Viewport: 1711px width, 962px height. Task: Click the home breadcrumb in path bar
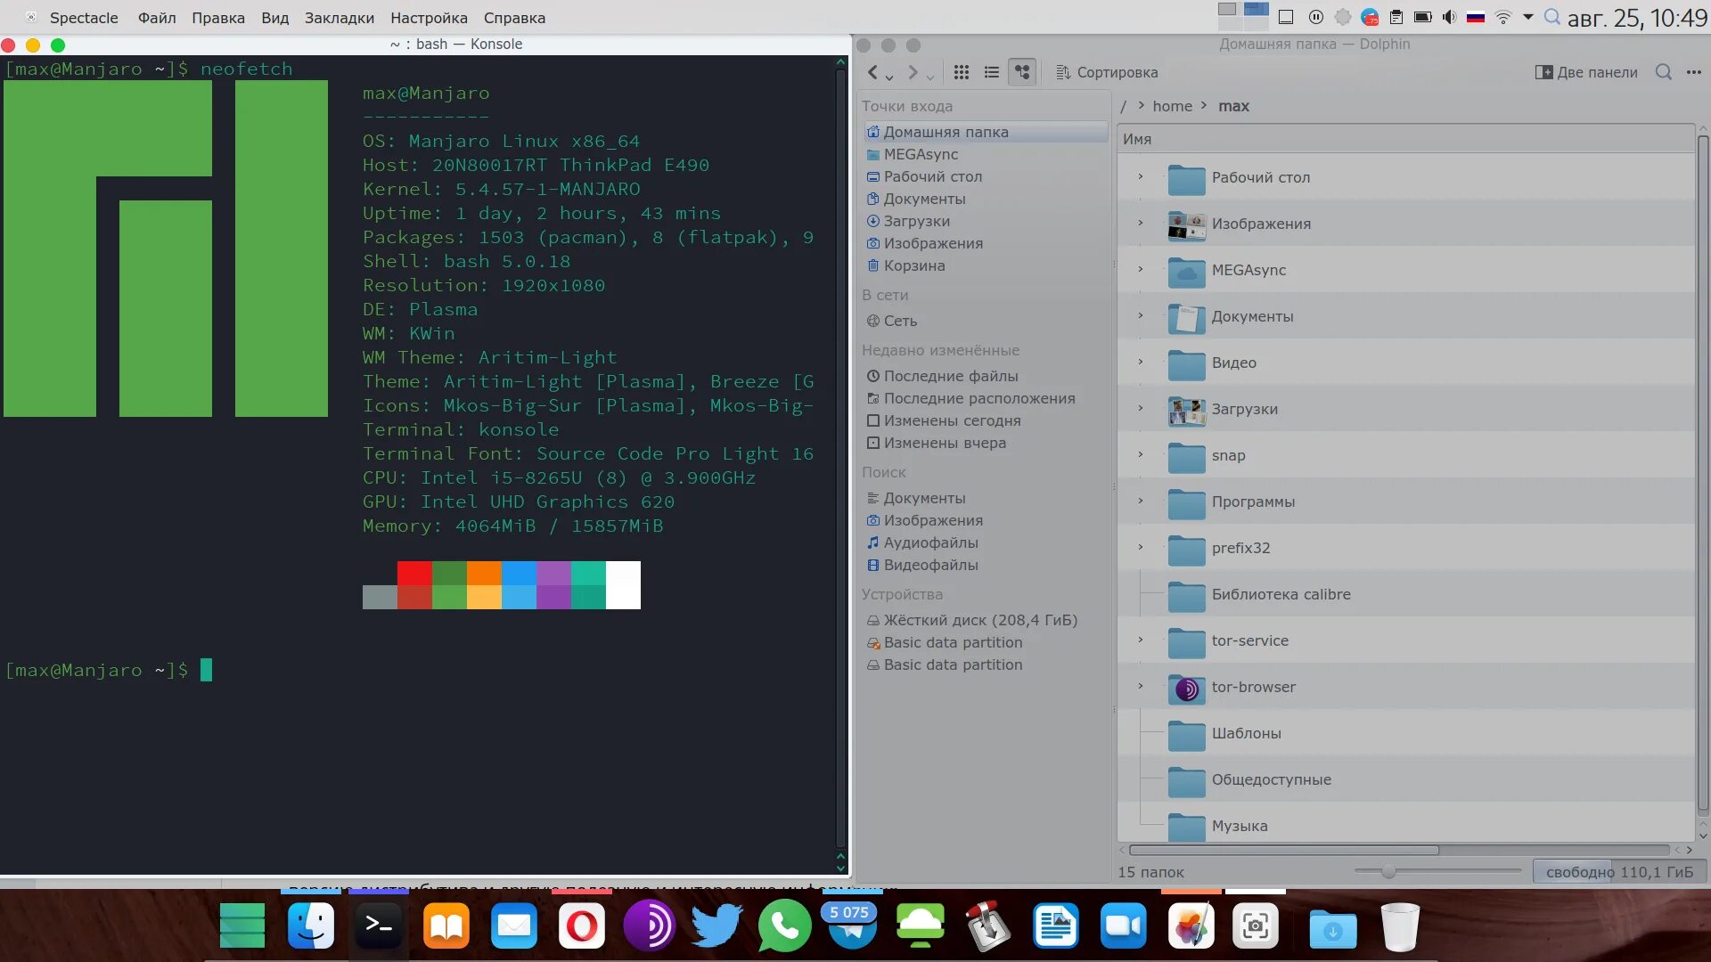pyautogui.click(x=1172, y=106)
